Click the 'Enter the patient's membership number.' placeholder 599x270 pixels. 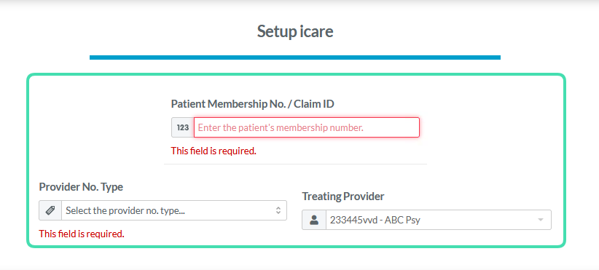click(281, 128)
